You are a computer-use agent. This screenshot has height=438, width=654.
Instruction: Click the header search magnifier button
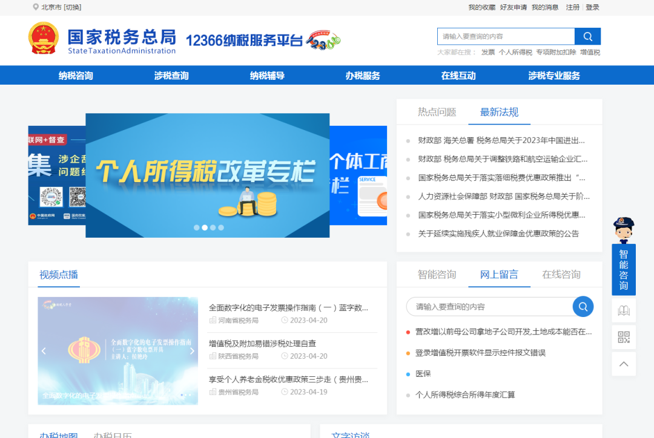(x=587, y=37)
